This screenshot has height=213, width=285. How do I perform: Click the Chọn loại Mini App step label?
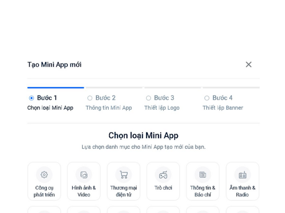[x=51, y=108]
